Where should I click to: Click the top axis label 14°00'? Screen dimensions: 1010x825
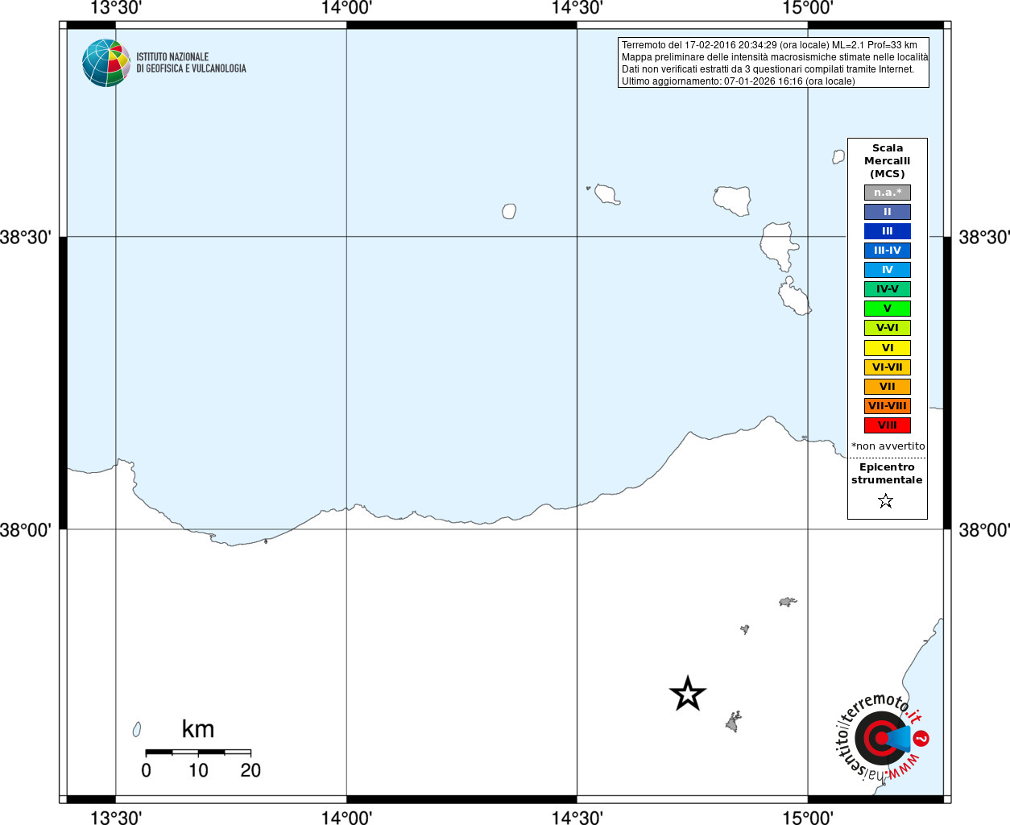346,8
